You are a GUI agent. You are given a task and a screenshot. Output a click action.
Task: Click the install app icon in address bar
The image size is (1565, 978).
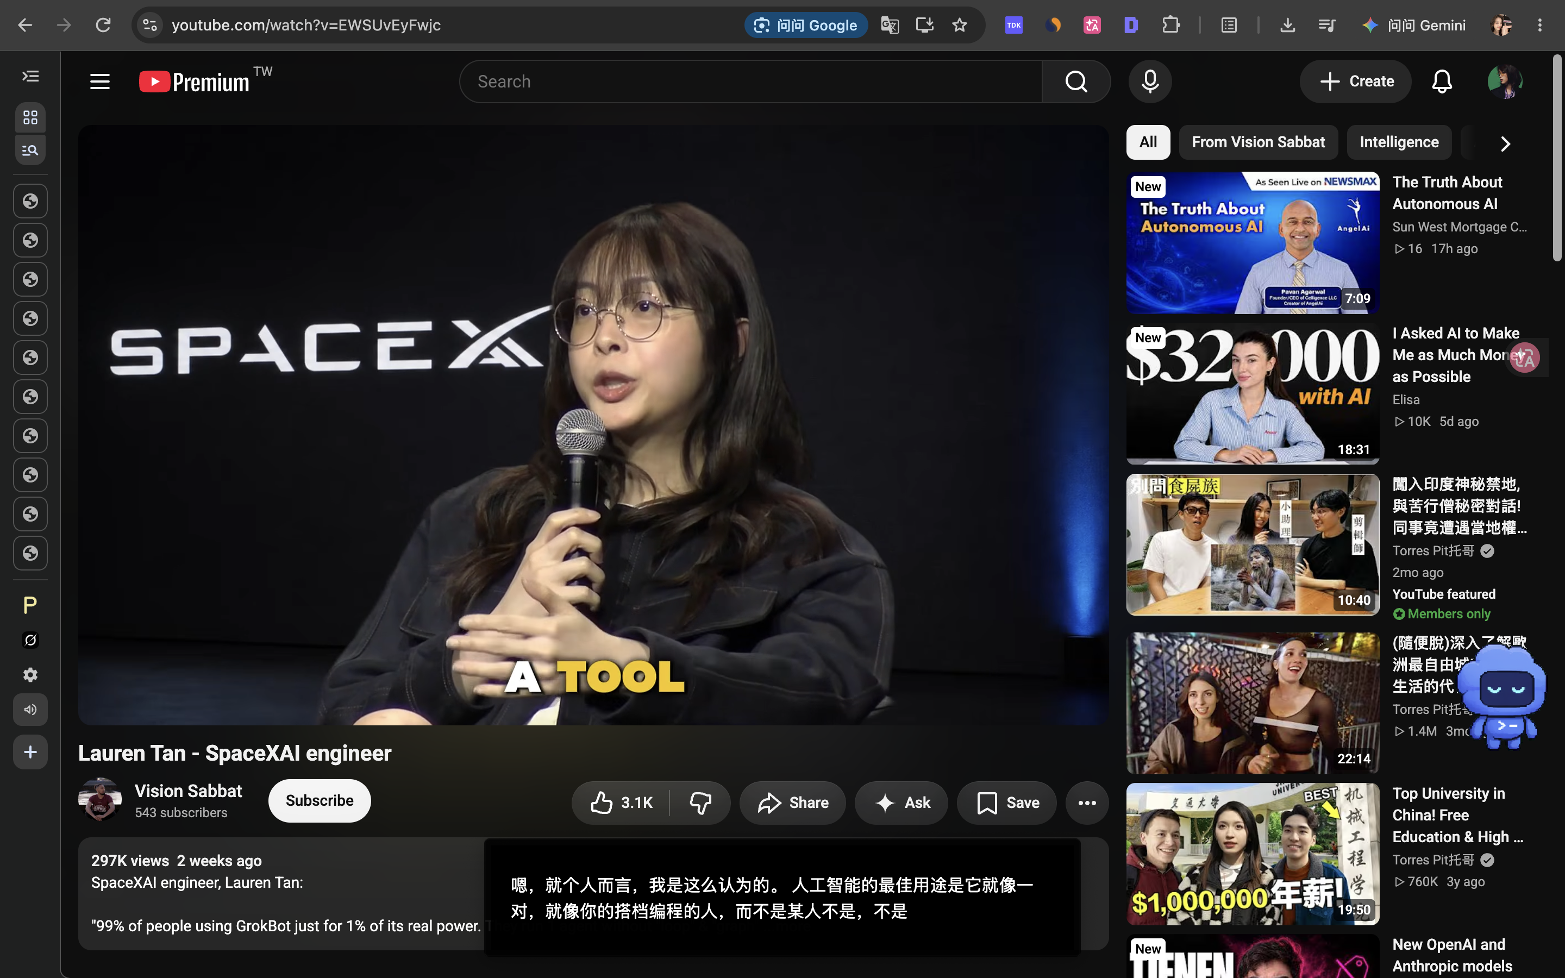(925, 25)
